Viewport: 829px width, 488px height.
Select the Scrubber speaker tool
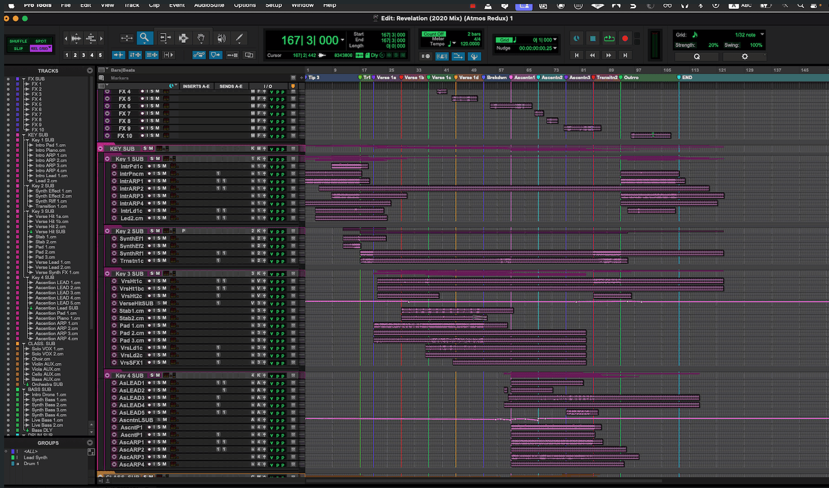point(222,38)
